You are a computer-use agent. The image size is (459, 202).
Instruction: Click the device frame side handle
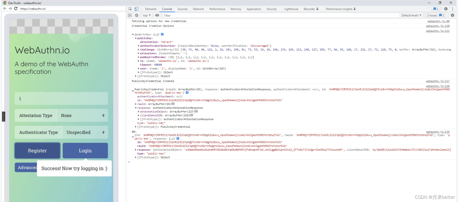tap(3, 116)
